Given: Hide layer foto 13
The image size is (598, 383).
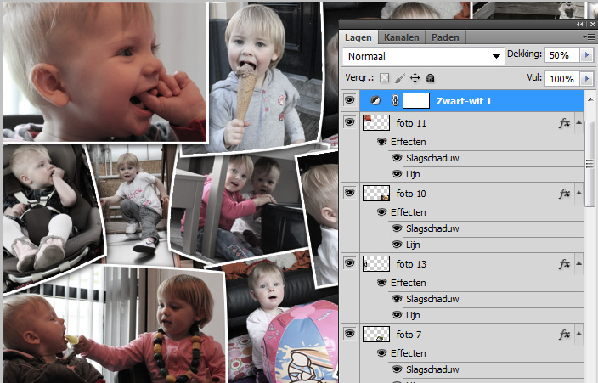Looking at the screenshot, I should click(349, 263).
